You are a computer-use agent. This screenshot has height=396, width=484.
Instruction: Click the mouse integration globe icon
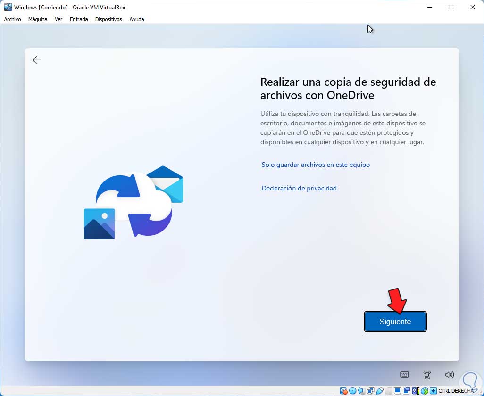[425, 391]
